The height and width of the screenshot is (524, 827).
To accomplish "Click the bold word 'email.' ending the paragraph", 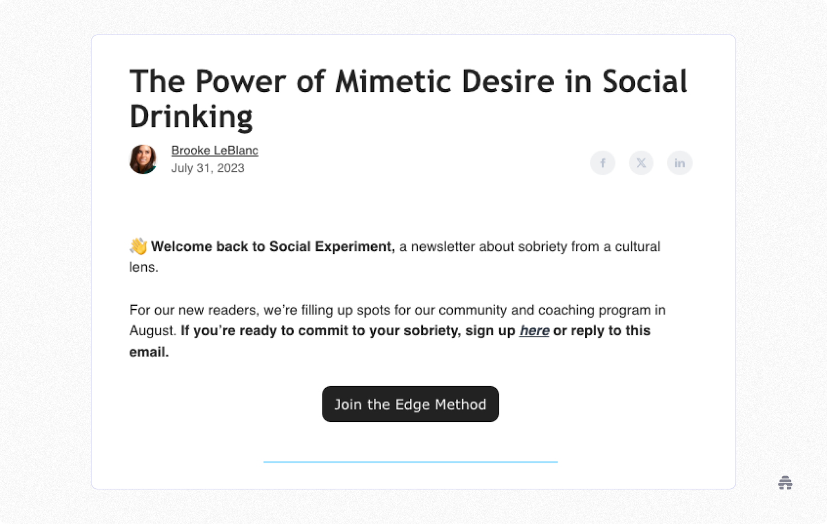I will point(149,352).
